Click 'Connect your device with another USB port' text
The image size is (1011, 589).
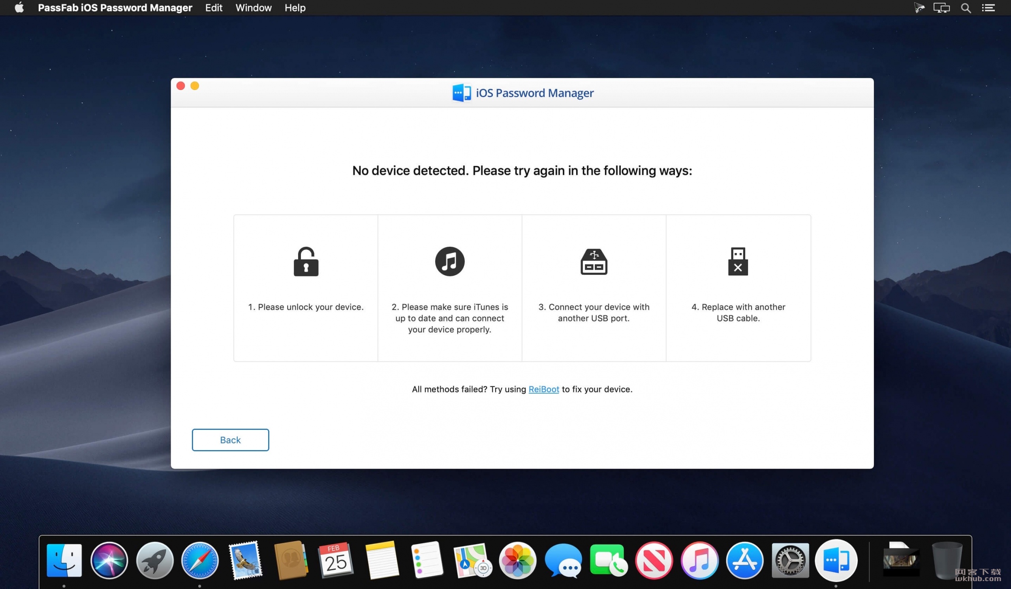coord(594,312)
